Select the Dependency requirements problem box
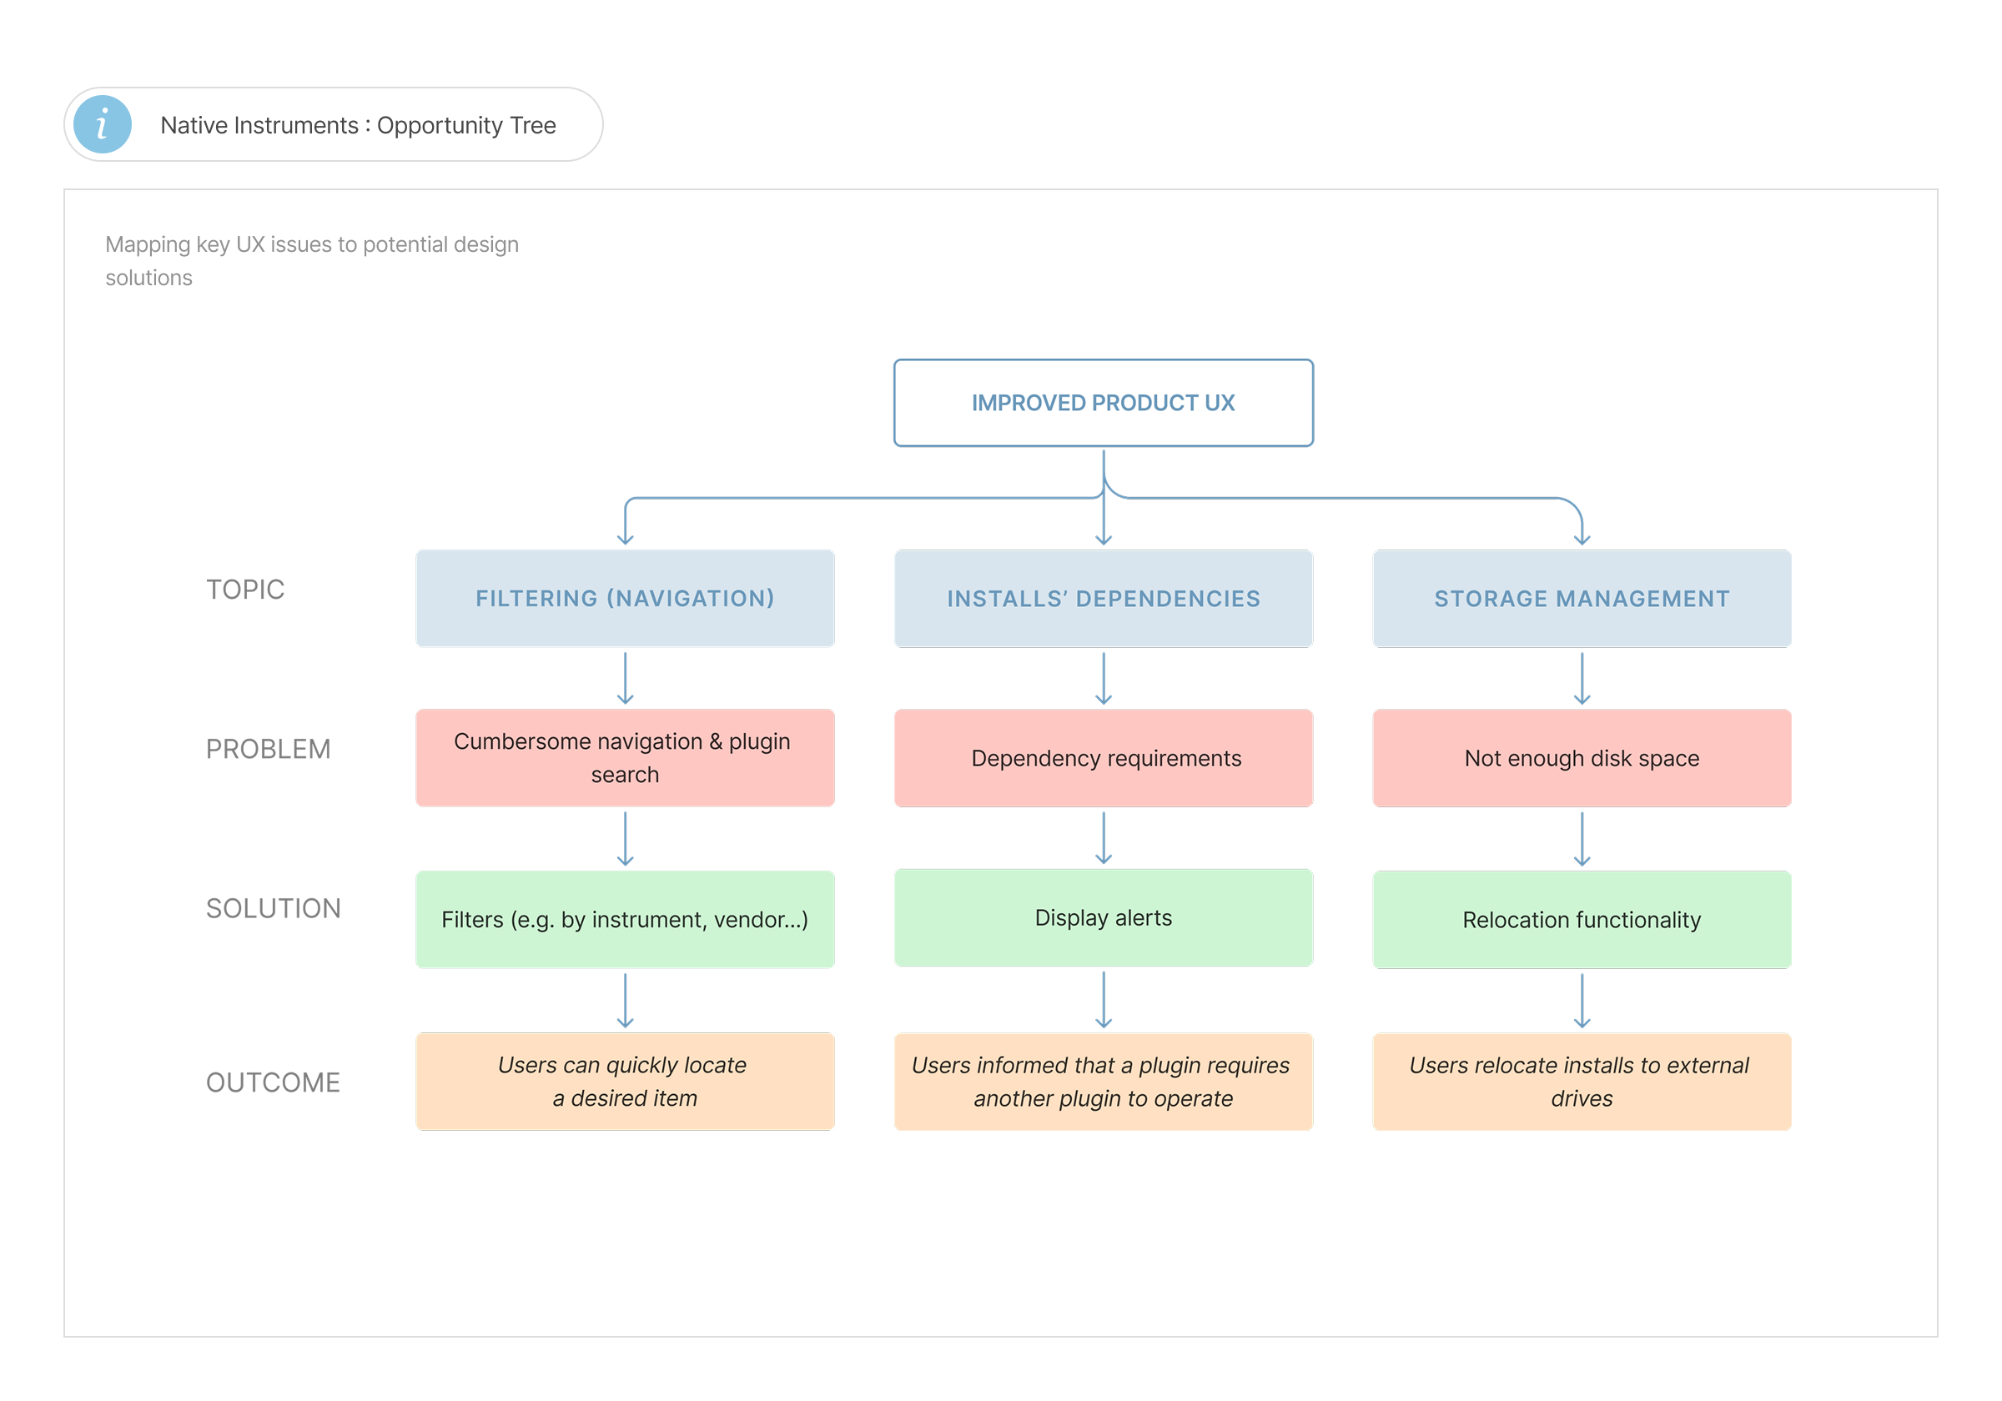The height and width of the screenshot is (1401, 2002). tap(1103, 757)
